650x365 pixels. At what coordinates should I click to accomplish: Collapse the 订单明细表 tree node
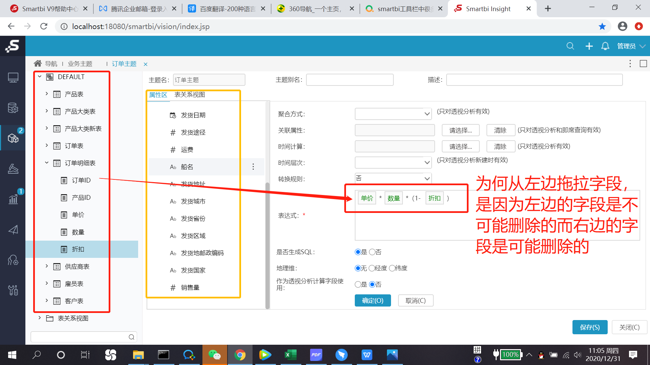tap(47, 163)
